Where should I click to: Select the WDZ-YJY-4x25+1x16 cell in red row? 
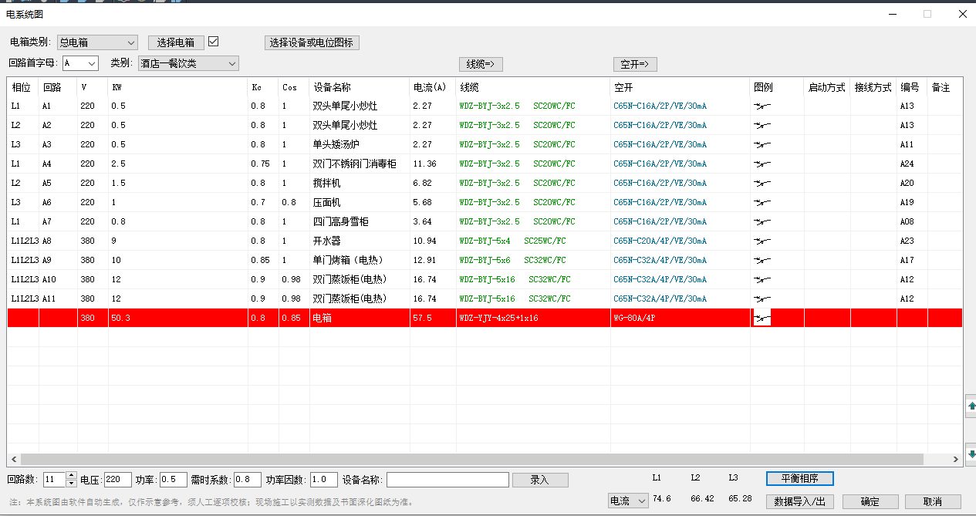(x=533, y=318)
